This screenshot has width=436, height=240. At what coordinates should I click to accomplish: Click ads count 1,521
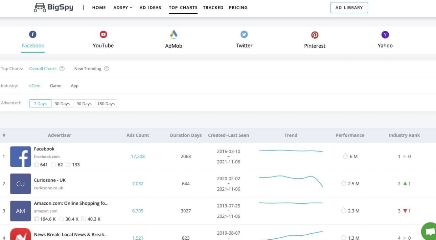pos(138,238)
